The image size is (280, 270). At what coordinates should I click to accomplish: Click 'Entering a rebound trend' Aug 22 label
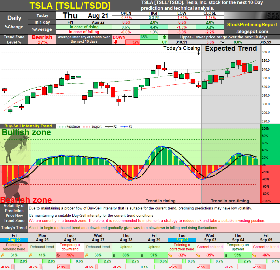point(14,247)
